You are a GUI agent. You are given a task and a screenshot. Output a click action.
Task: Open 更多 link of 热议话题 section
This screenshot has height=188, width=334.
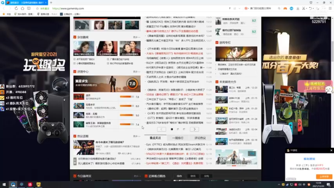click(x=137, y=136)
